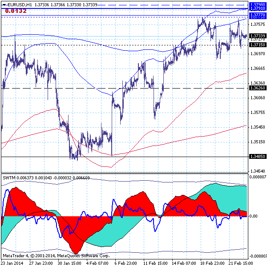Click the 6 Feb 23:00 time label
The image size is (267, 267).
125,263
